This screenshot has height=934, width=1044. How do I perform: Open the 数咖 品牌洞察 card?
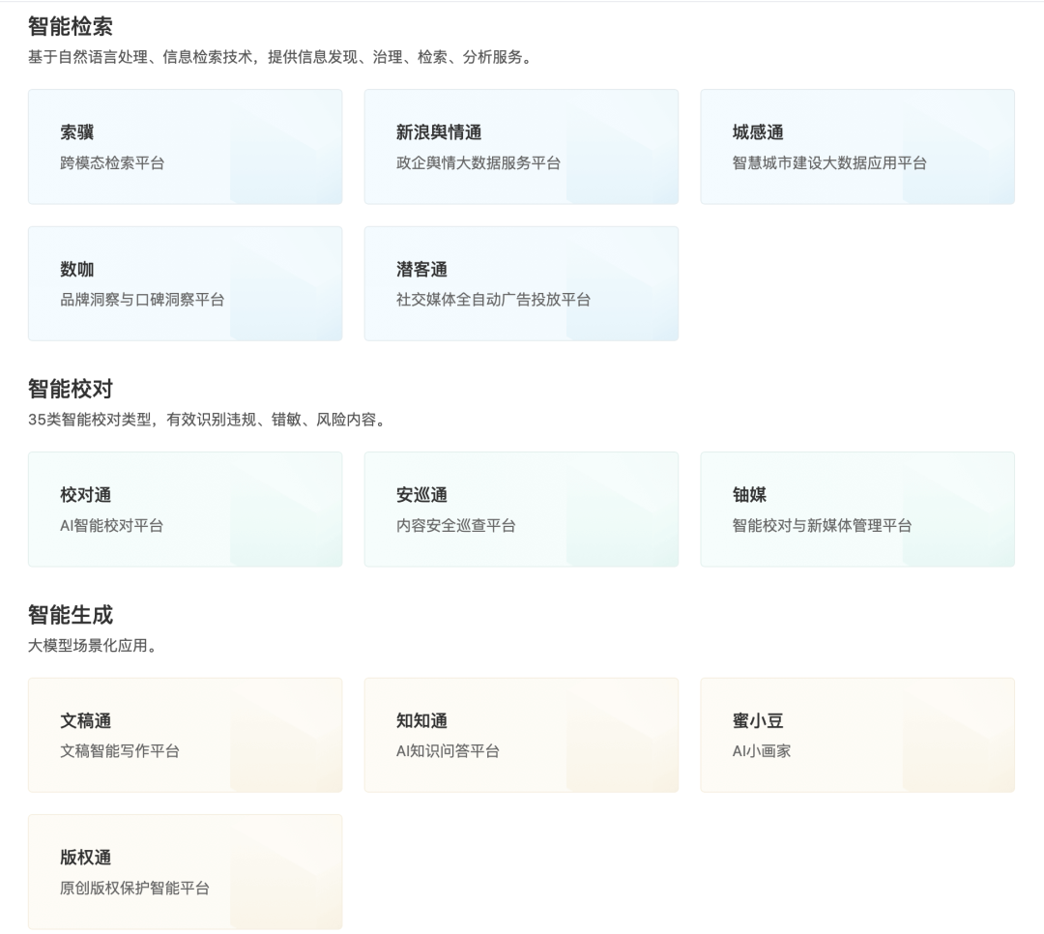pyautogui.click(x=185, y=284)
